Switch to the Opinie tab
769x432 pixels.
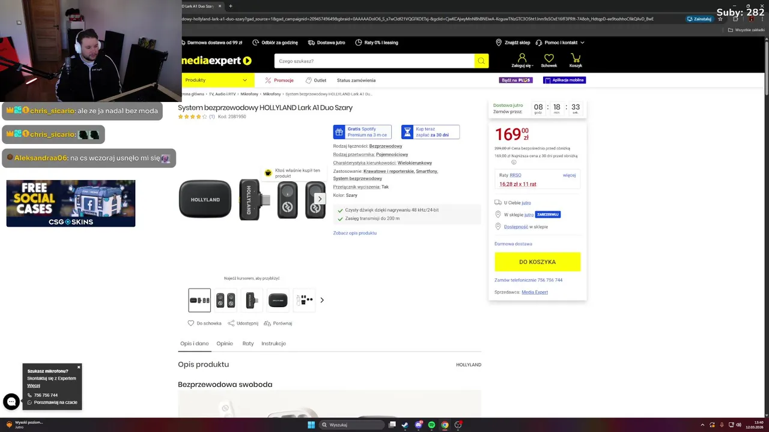(225, 344)
